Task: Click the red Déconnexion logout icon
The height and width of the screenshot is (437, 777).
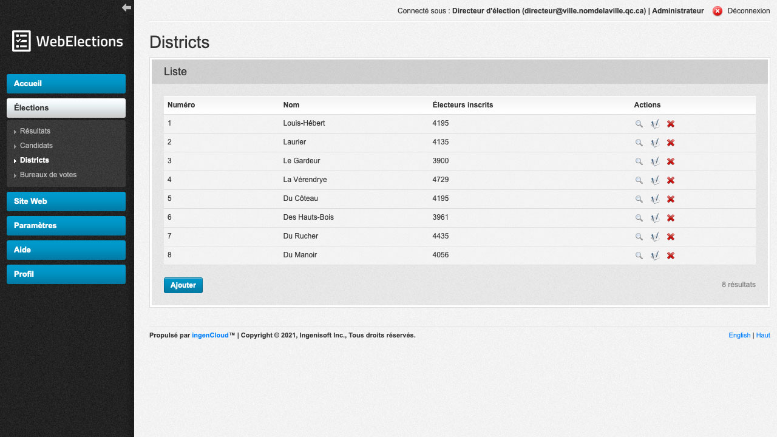Action: pos(718,11)
